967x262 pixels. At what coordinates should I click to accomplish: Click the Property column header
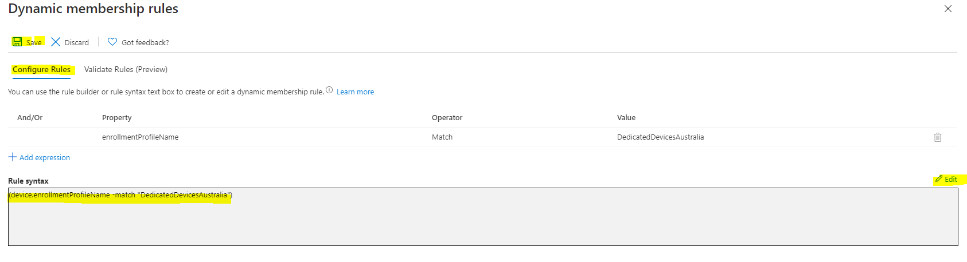point(117,117)
